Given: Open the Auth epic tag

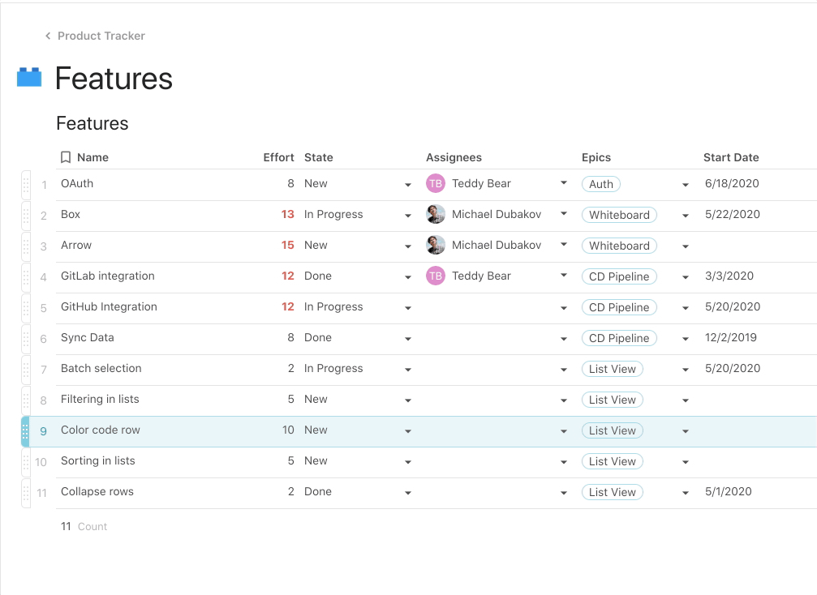Looking at the screenshot, I should pos(601,184).
